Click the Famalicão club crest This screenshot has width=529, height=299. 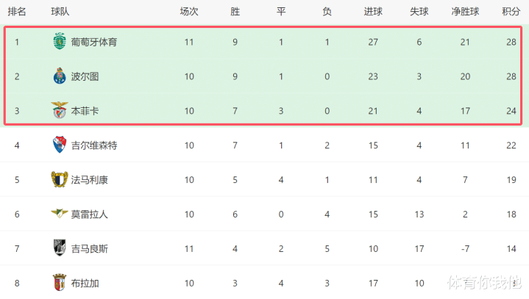60,179
